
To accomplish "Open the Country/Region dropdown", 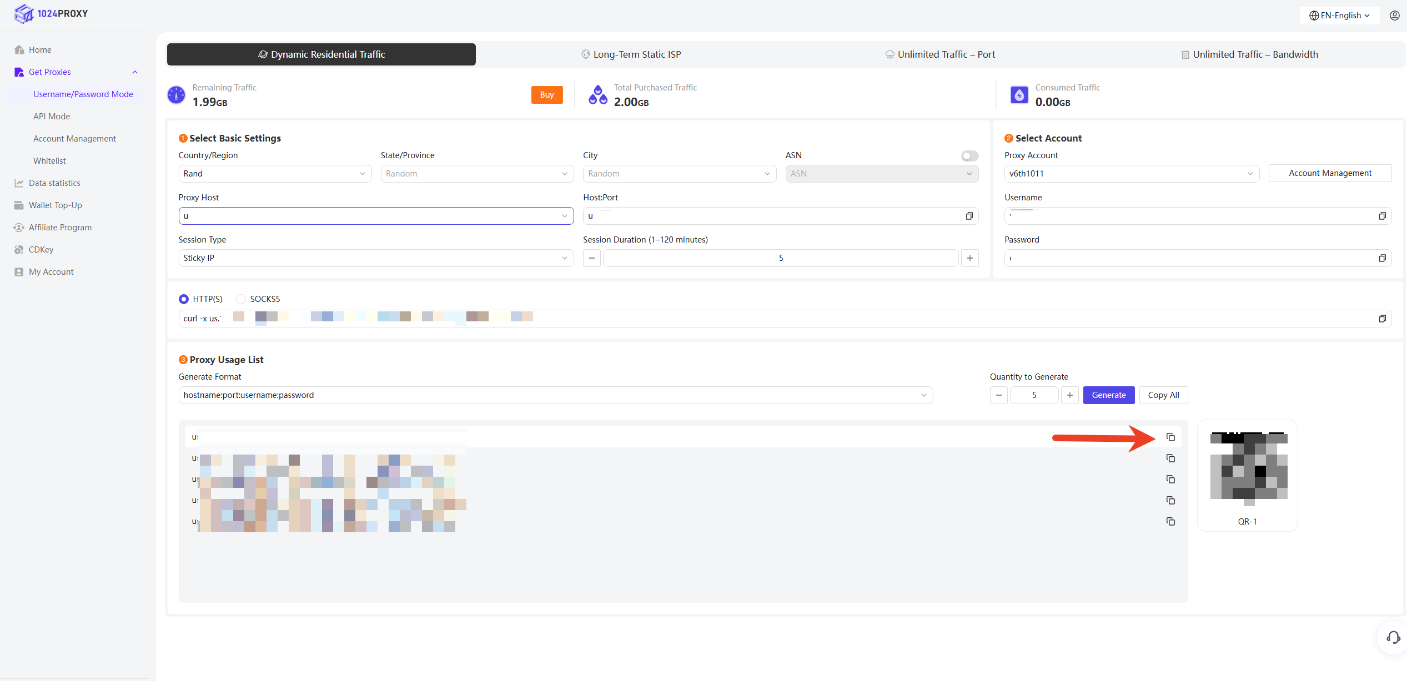I will pyautogui.click(x=274, y=174).
